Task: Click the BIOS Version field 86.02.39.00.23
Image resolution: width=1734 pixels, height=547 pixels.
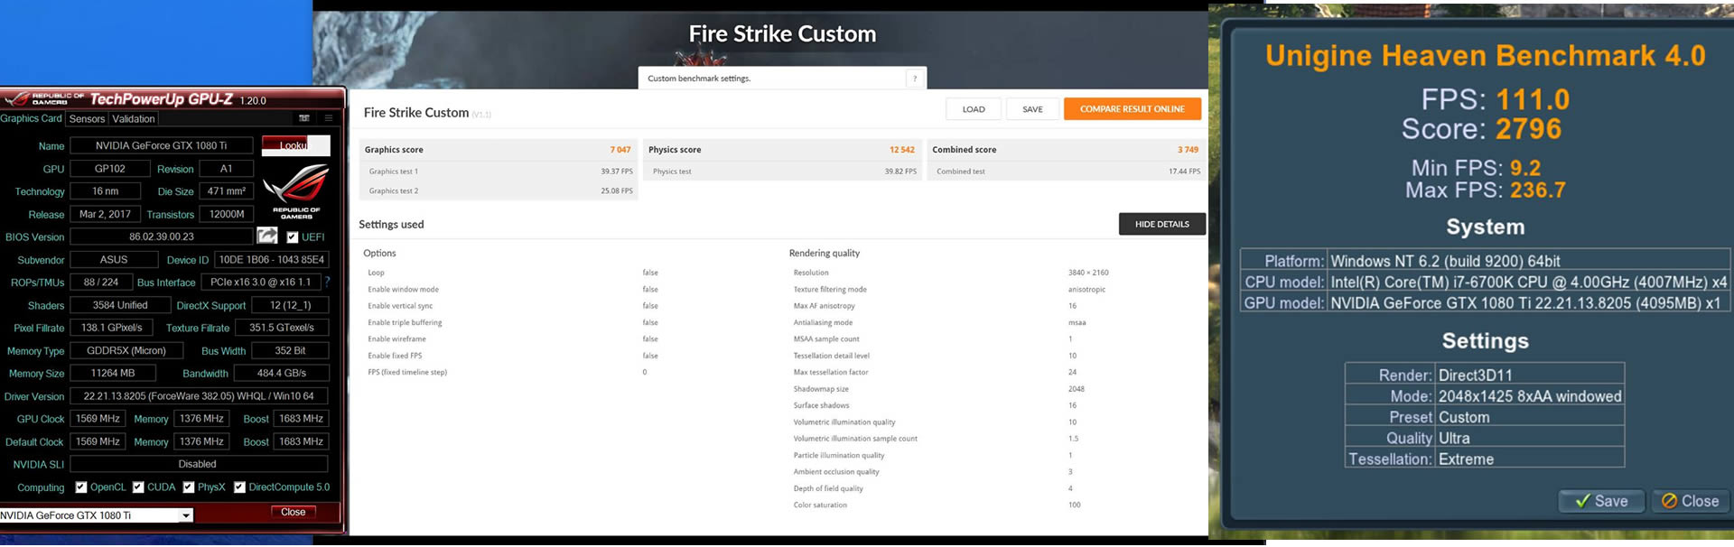Action: [162, 236]
